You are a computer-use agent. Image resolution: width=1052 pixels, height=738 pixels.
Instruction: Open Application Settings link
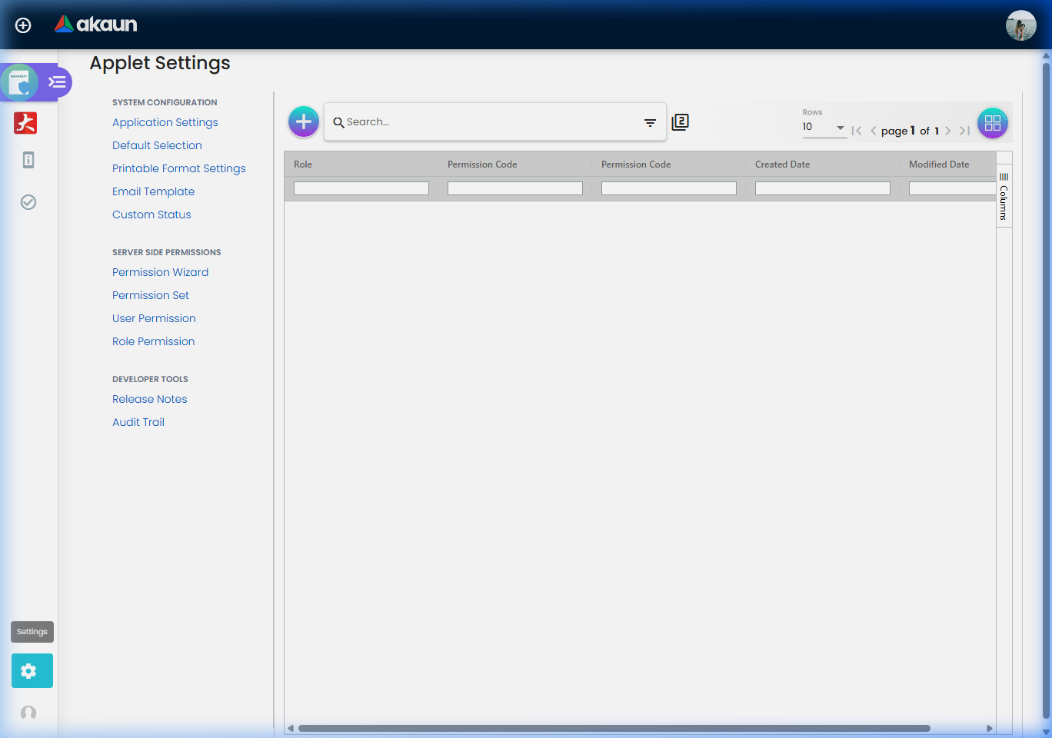(165, 122)
